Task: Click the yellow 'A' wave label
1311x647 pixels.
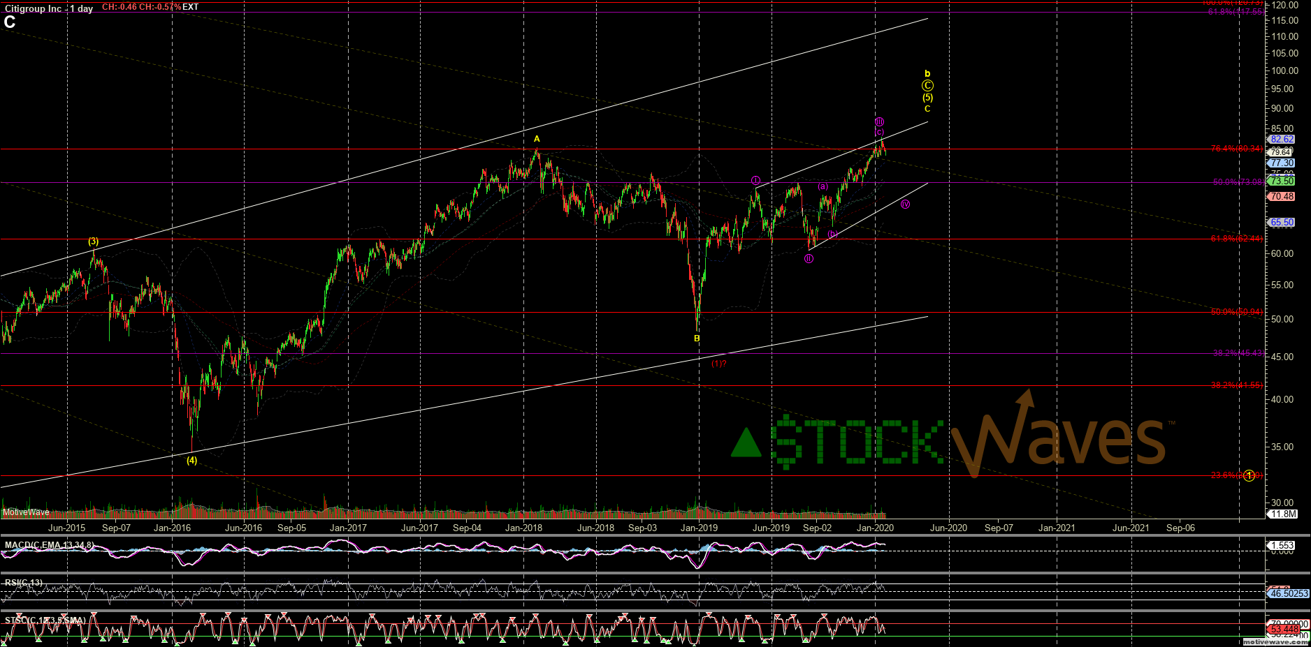Action: 537,140
